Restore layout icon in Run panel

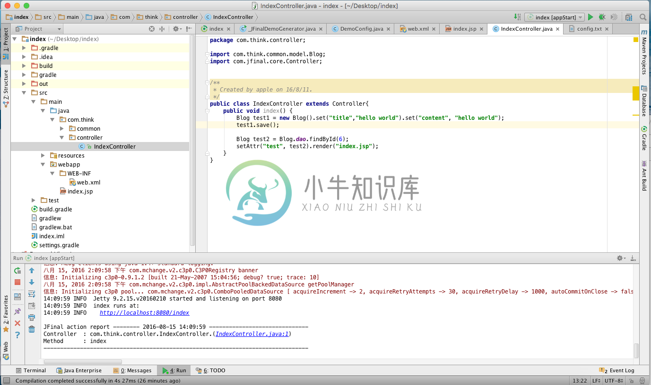tap(17, 297)
